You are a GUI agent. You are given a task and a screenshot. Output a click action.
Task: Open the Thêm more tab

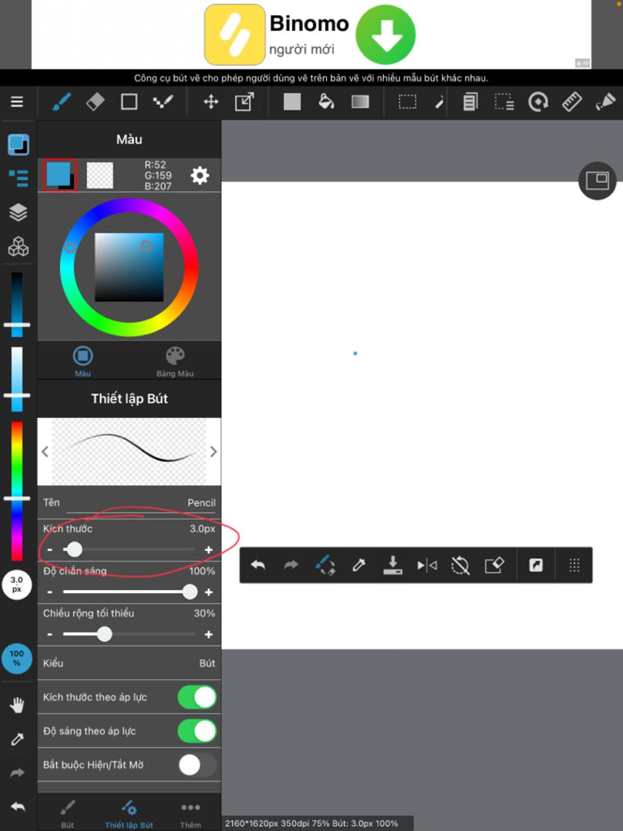tap(190, 813)
